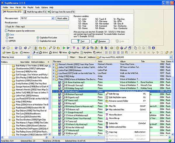Click the Test button
Image resolution: width=175 pixels, height=143 pixels.
coord(80,41)
